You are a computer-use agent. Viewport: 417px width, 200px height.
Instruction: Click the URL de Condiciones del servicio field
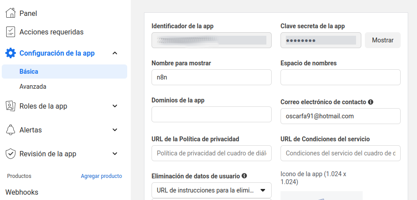pyautogui.click(x=341, y=153)
